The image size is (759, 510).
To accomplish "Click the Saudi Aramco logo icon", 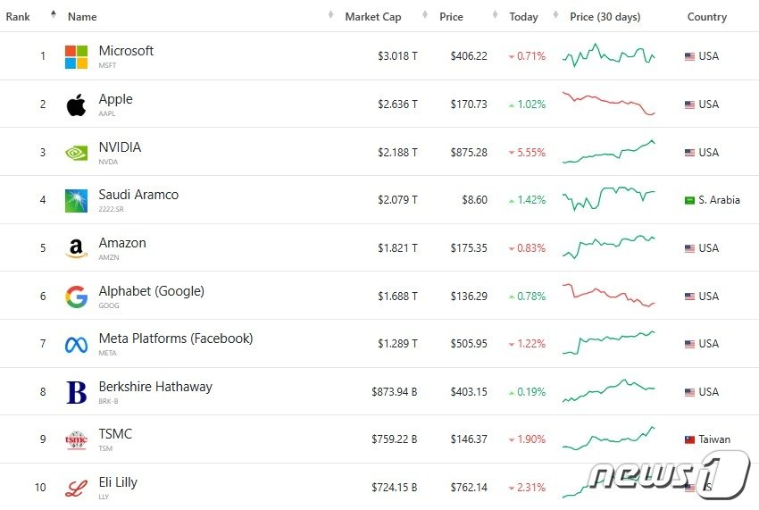I will [x=76, y=200].
